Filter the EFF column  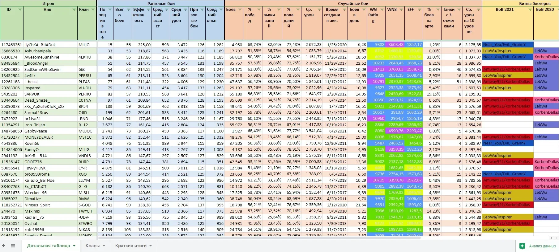419,10
